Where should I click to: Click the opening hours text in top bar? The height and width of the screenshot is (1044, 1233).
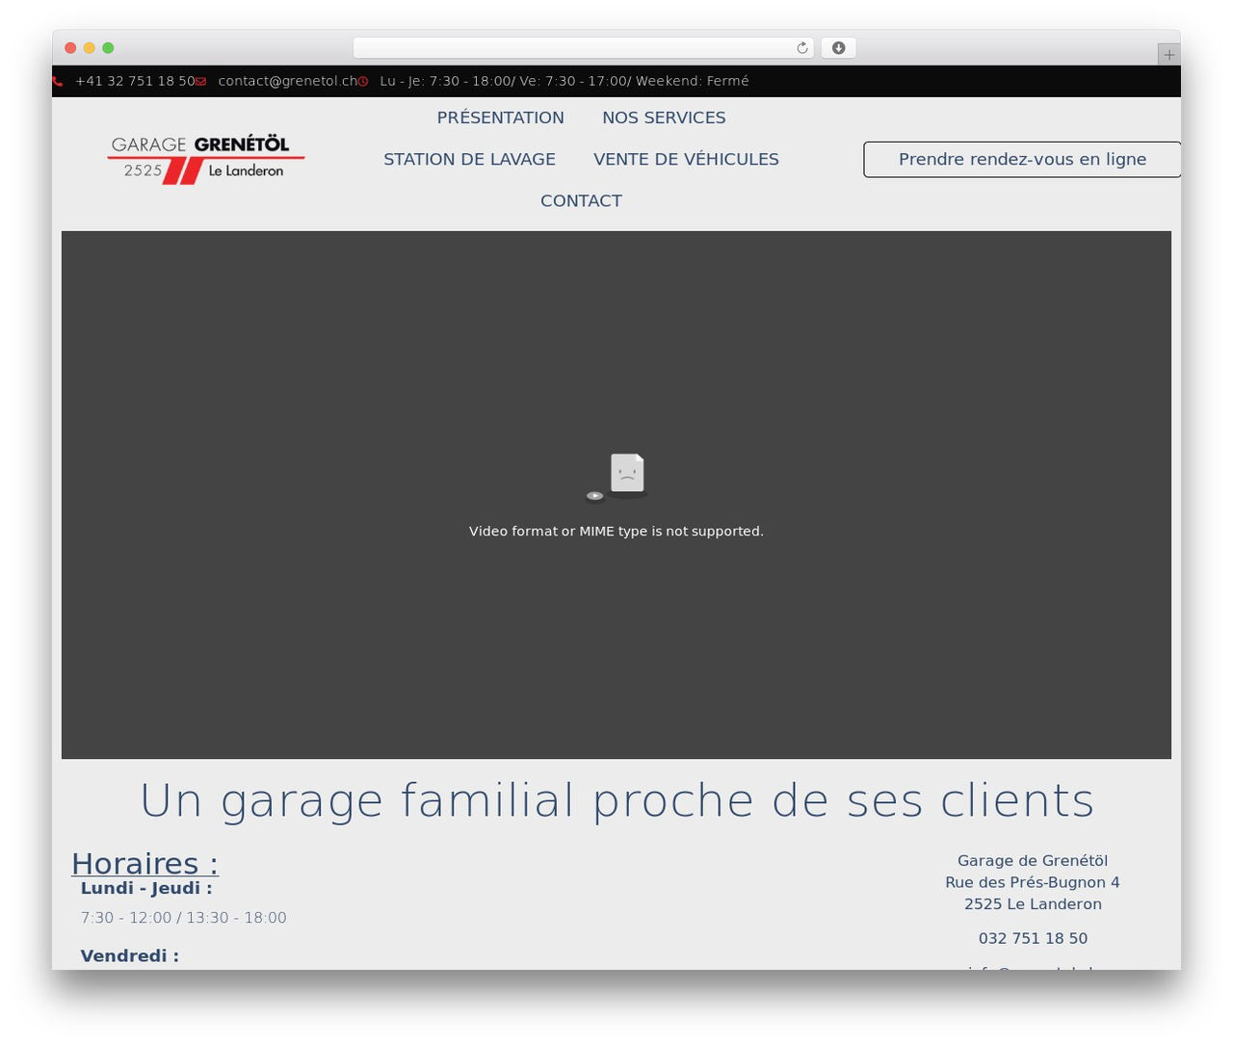point(564,81)
